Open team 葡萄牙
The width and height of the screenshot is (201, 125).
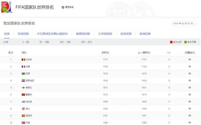(x=29, y=95)
